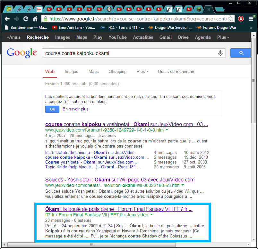Open the Forums DragonWar bookmark
Image resolution: width=258 pixels, height=249 pixels.
click(x=216, y=28)
